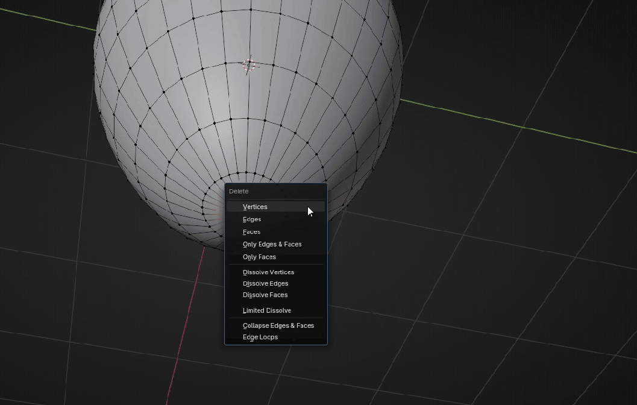Select Edge Loops in the Delete menu
The width and height of the screenshot is (637, 405).
click(260, 337)
